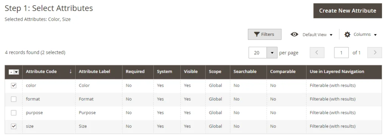This screenshot has width=387, height=138.
Task: Go to next page arrow
Action: (x=375, y=52)
